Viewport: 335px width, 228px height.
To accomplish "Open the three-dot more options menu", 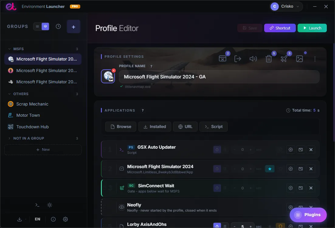I will tap(315, 59).
